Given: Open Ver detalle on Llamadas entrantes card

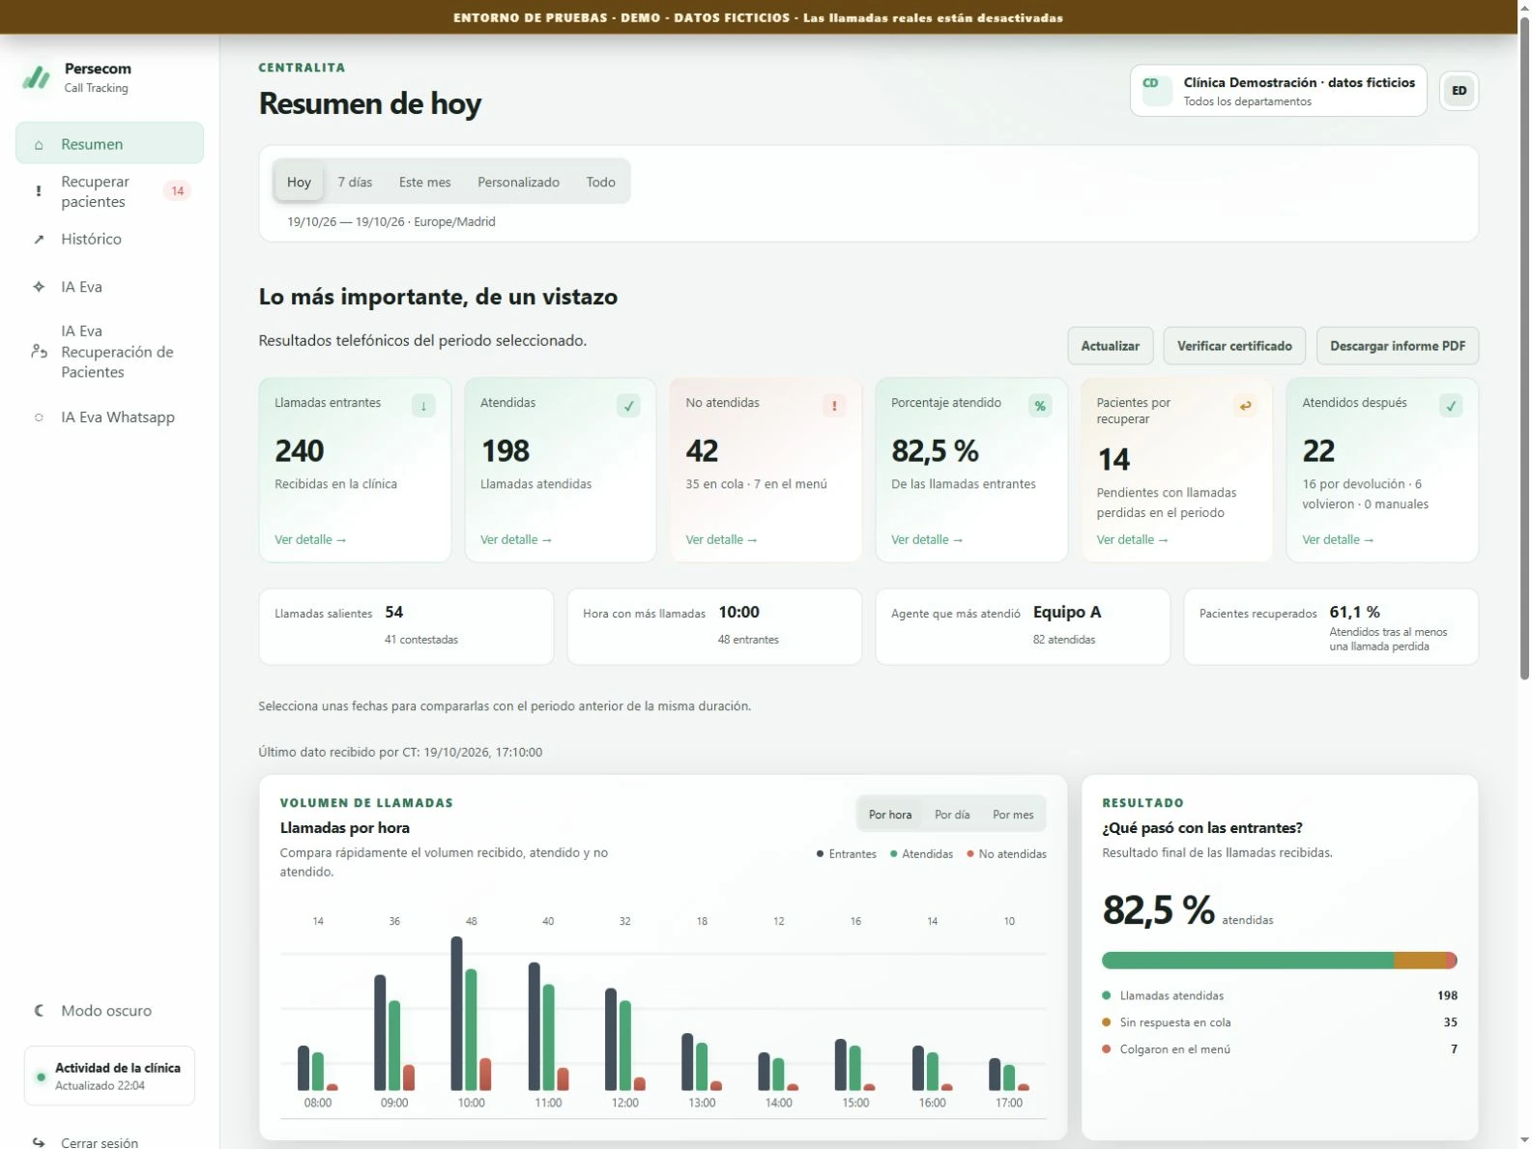Looking at the screenshot, I should click(x=310, y=540).
